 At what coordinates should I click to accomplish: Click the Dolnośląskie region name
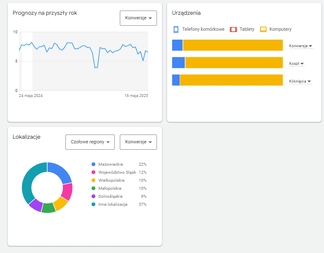[111, 196]
